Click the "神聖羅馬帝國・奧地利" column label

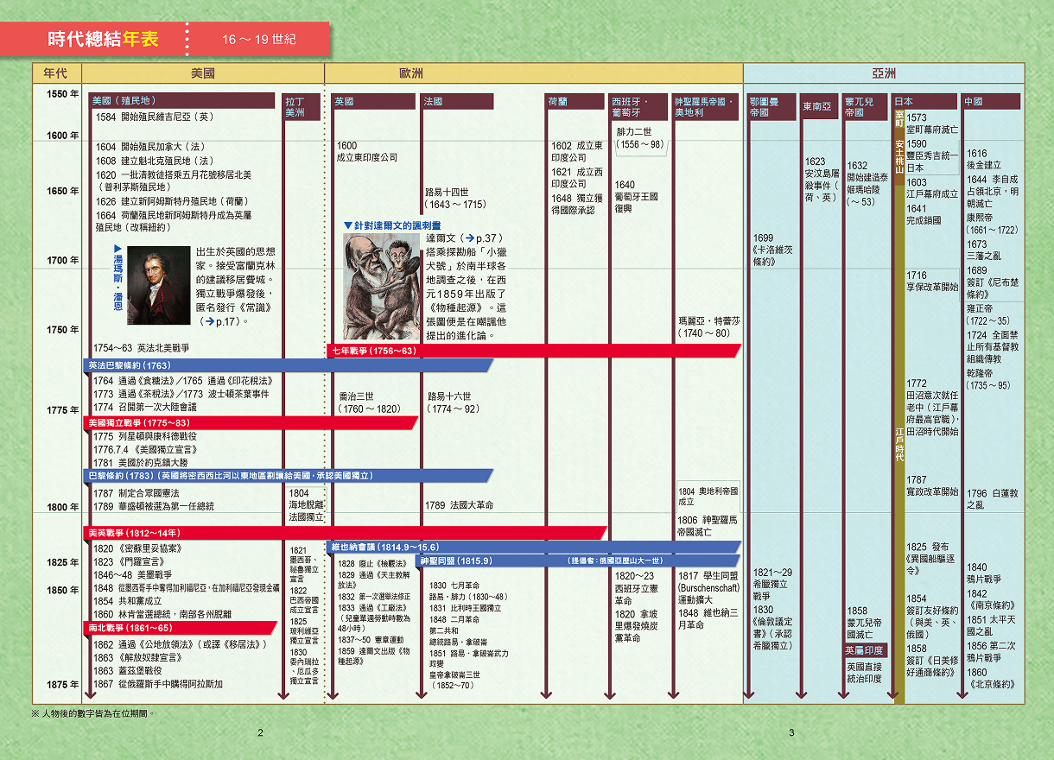pyautogui.click(x=707, y=107)
